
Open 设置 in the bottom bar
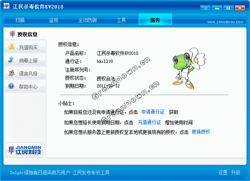point(223,172)
